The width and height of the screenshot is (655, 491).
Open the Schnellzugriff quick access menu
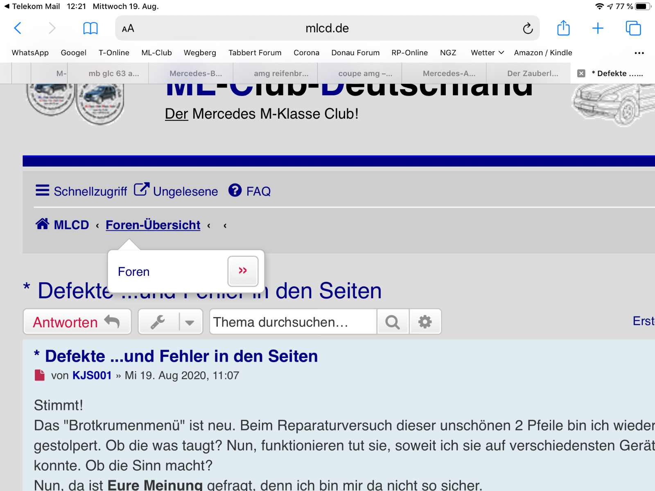click(81, 191)
